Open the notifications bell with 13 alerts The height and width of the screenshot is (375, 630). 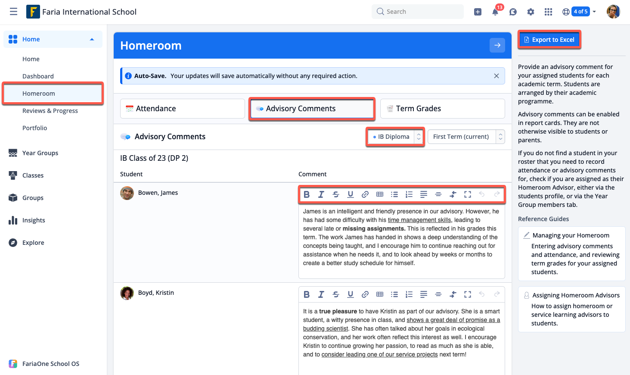point(495,12)
